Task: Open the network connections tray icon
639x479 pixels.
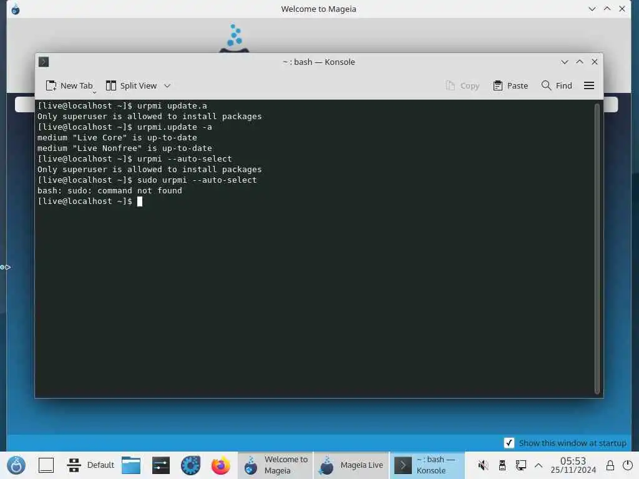Action: [521, 465]
